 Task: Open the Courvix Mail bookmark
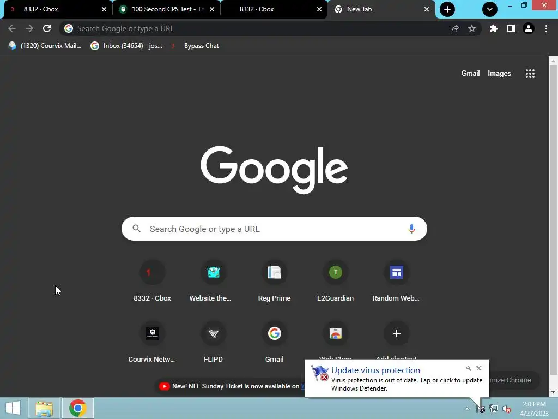click(x=45, y=46)
